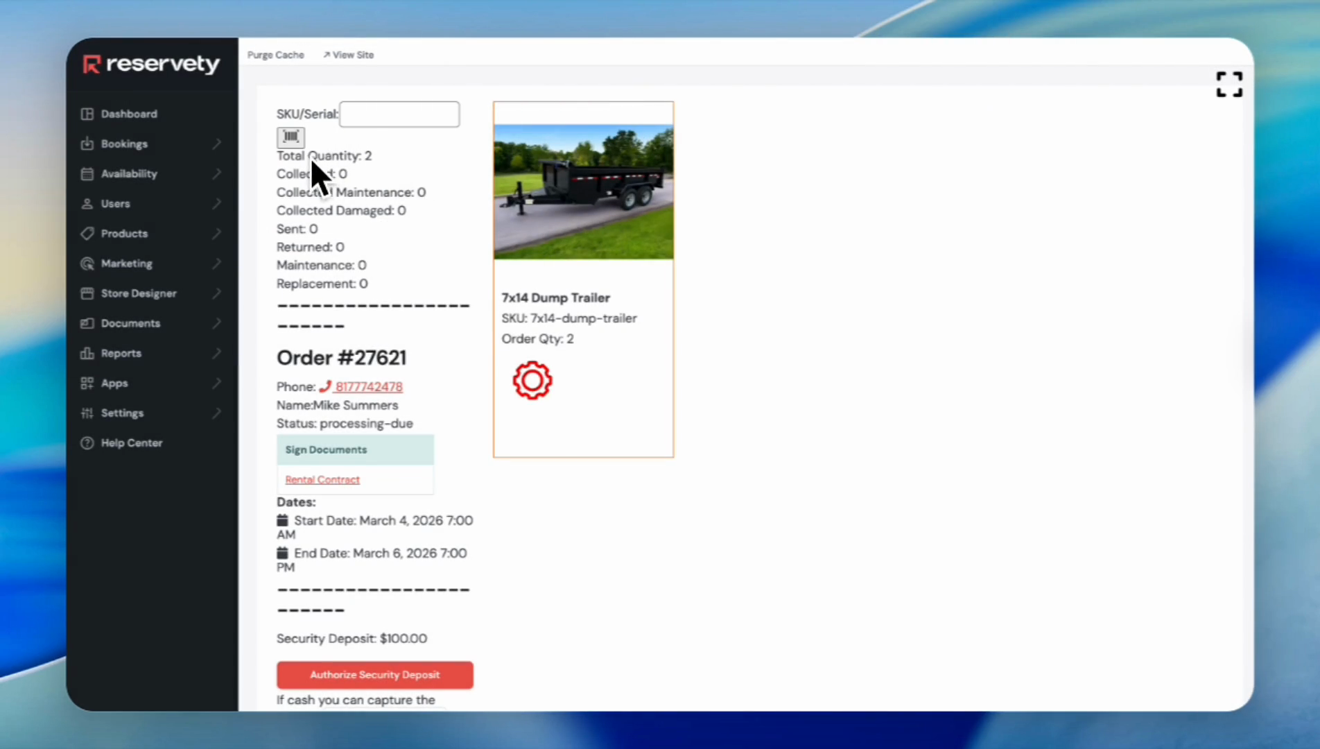1320x749 pixels.
Task: Open the Apps section icon
Action: pos(87,383)
